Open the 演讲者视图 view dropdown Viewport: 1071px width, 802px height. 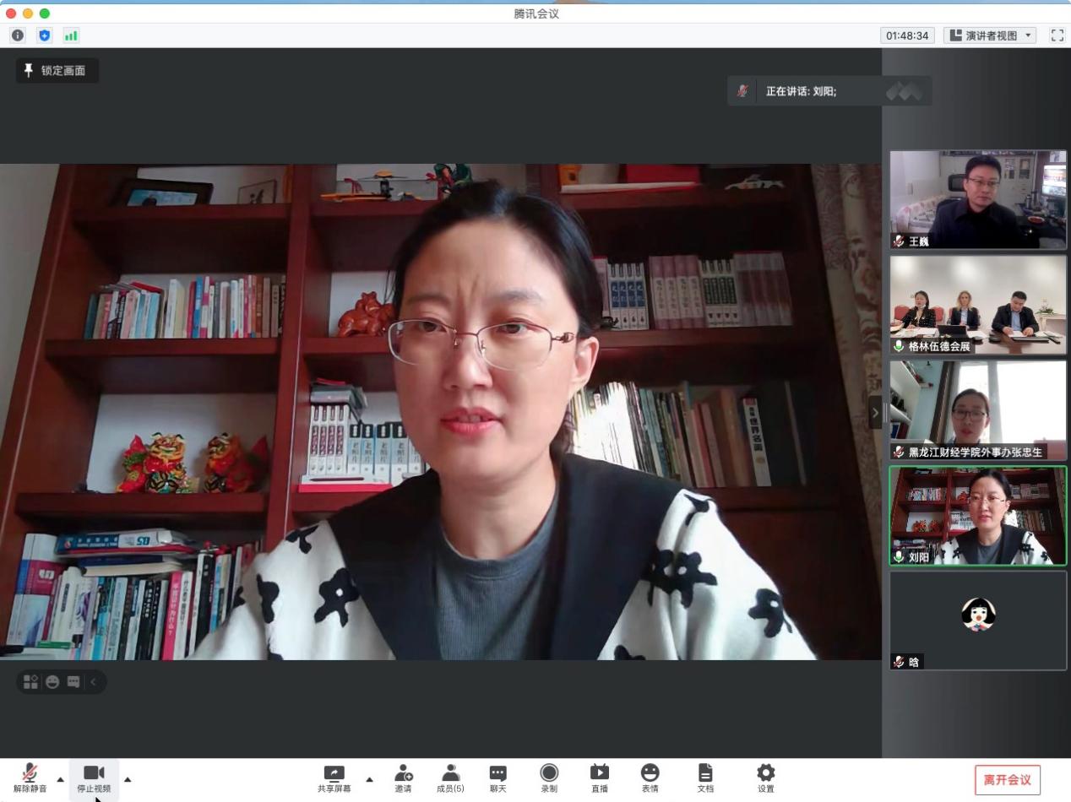click(990, 35)
